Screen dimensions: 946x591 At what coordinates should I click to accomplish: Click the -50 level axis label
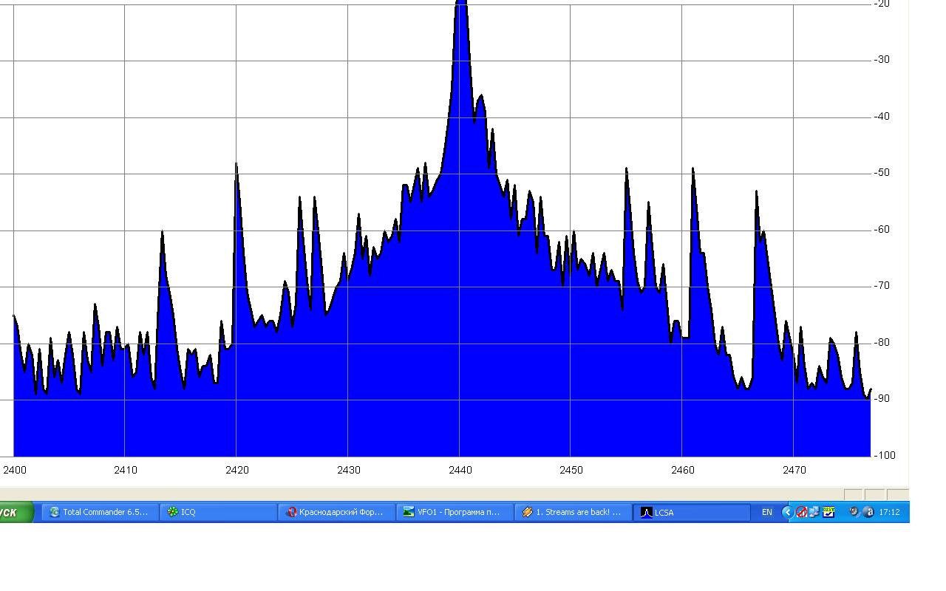(882, 173)
